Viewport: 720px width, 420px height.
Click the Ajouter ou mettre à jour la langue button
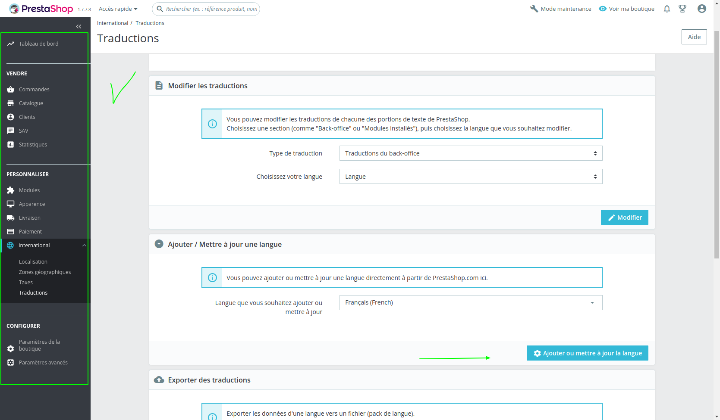587,353
